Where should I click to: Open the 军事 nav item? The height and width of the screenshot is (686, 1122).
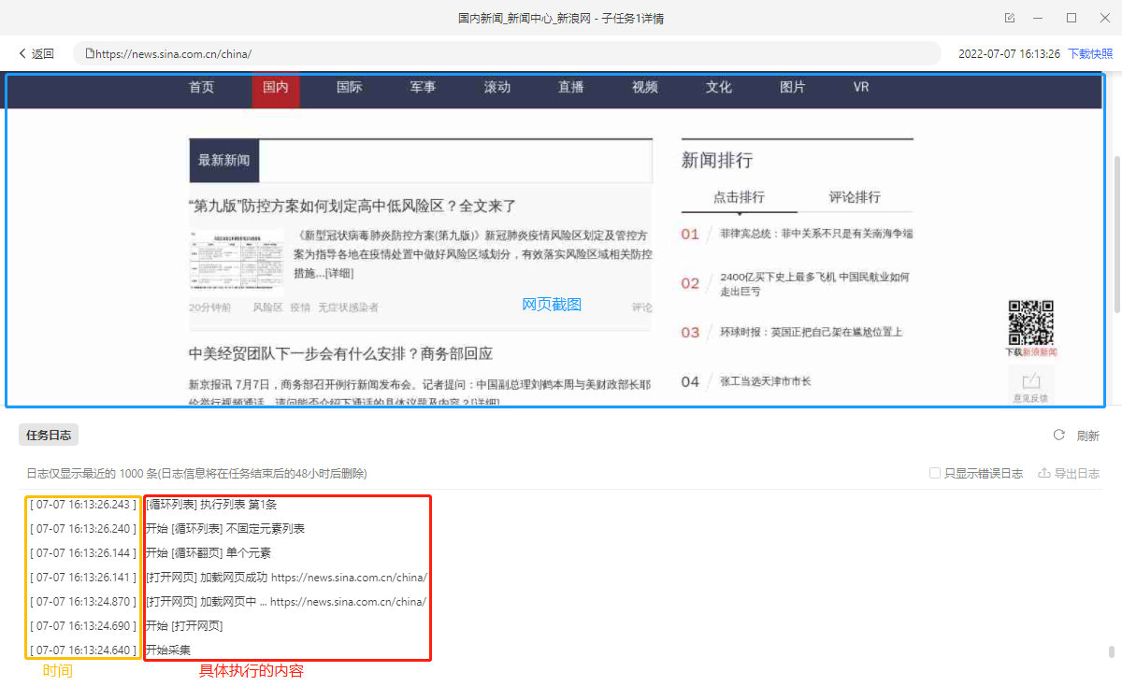(x=423, y=87)
